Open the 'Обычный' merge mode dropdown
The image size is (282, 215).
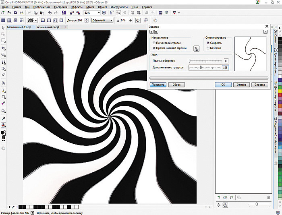112,20
